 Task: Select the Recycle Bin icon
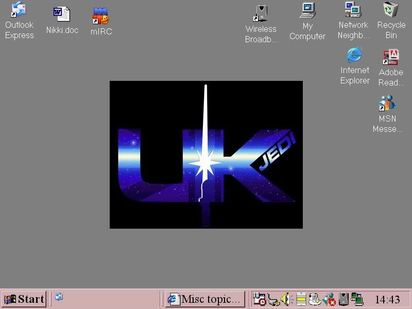[x=391, y=10]
